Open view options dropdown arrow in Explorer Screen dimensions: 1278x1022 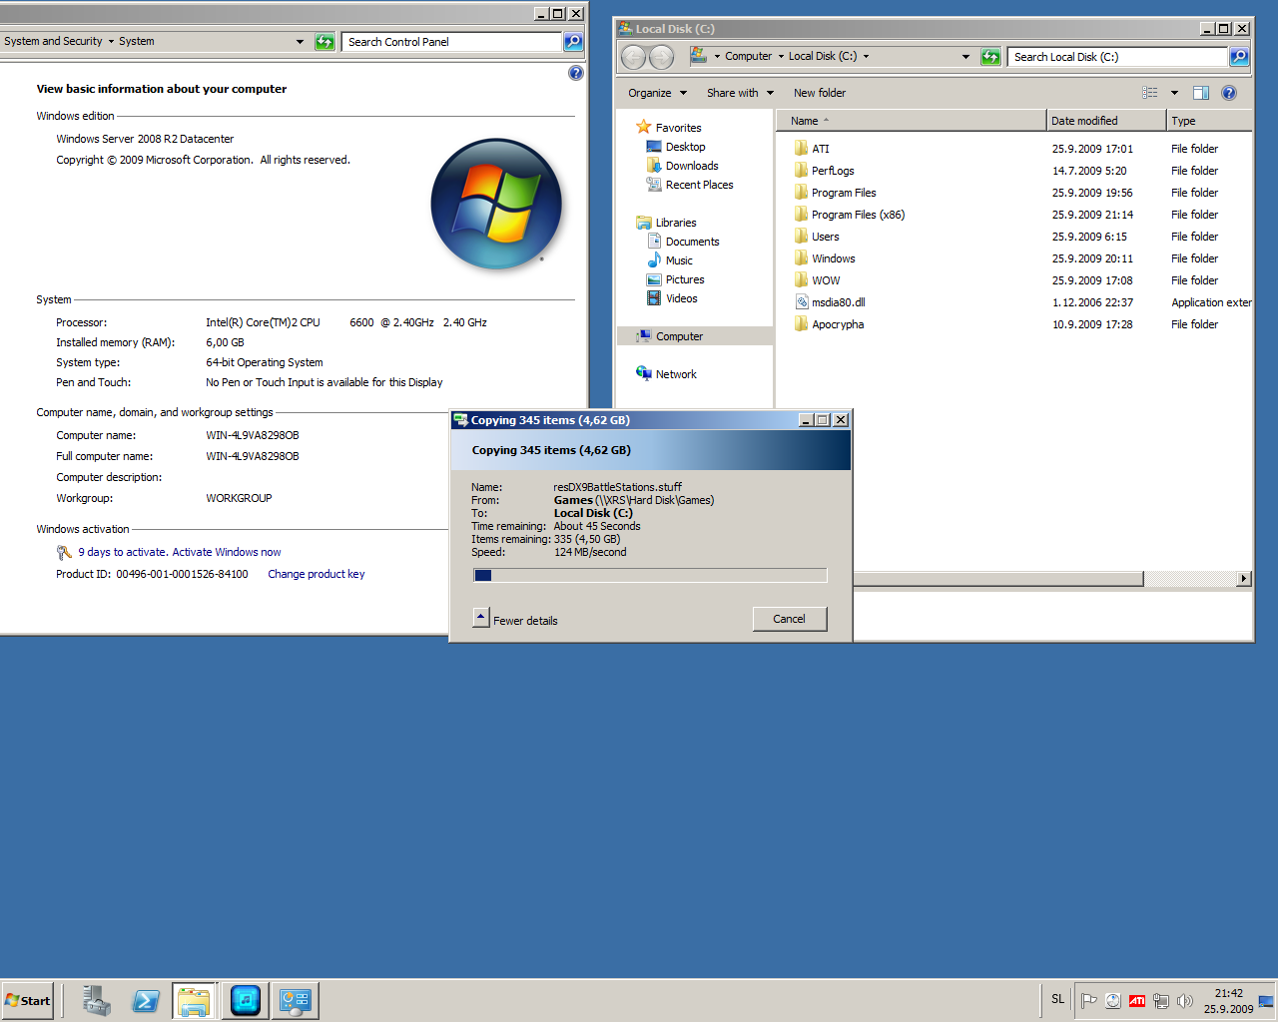point(1174,93)
